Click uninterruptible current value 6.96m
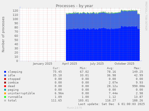Viewport: 149px width, 111px height. tap(59, 93)
